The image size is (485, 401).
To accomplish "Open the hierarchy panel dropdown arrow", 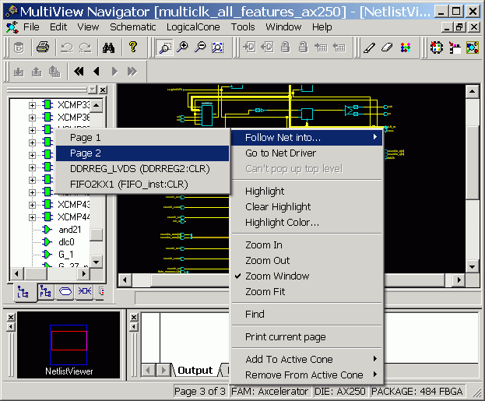I will point(93,90).
